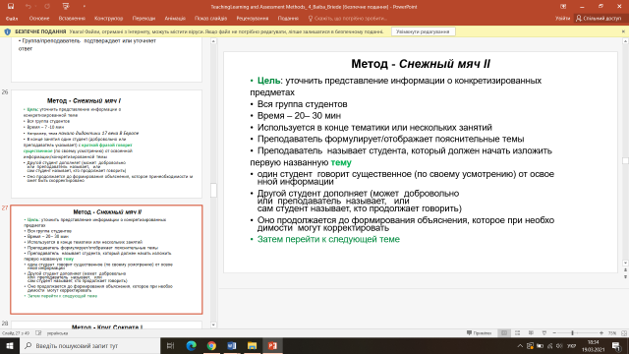
Task: Click zoom out minus button
Action: click(554, 333)
